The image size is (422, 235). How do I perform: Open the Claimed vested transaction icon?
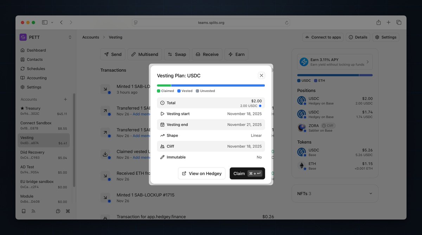pyautogui.click(x=105, y=154)
